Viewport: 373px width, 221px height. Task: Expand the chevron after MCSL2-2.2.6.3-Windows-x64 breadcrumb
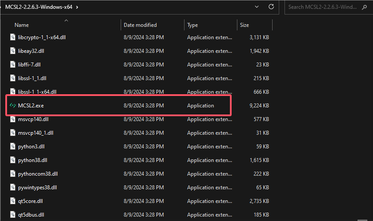pos(77,7)
